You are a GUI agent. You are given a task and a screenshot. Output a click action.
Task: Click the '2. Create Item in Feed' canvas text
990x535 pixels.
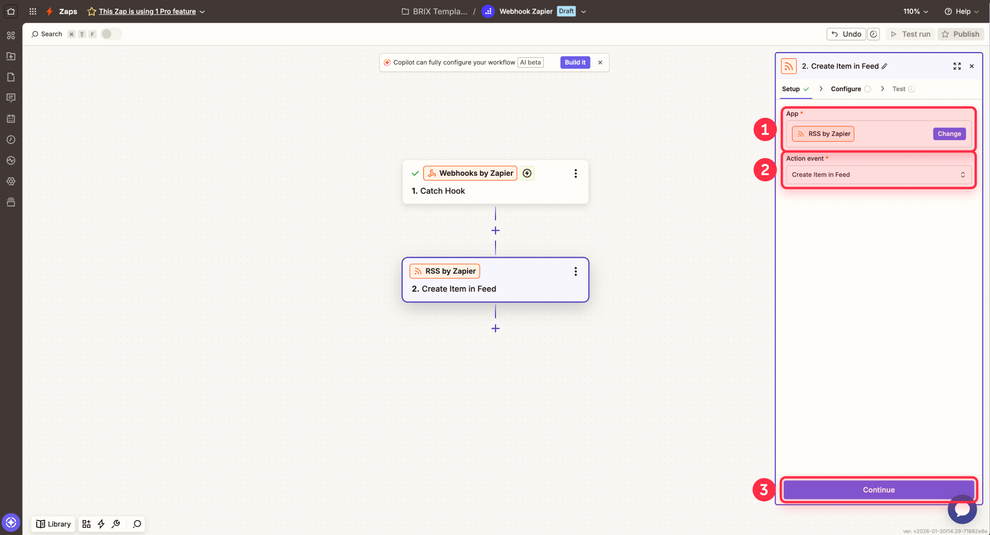coord(454,289)
